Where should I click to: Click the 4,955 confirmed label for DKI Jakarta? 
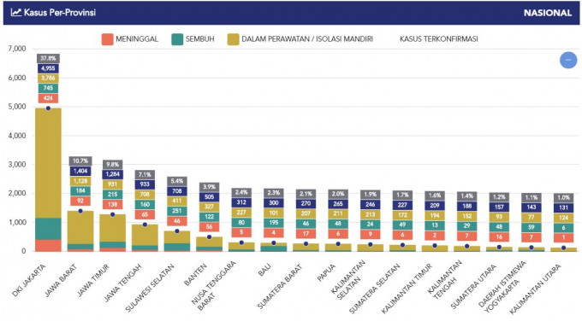click(x=48, y=68)
